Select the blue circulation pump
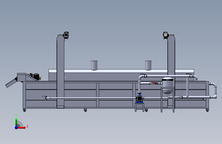222x144 pixels. click(140, 98)
